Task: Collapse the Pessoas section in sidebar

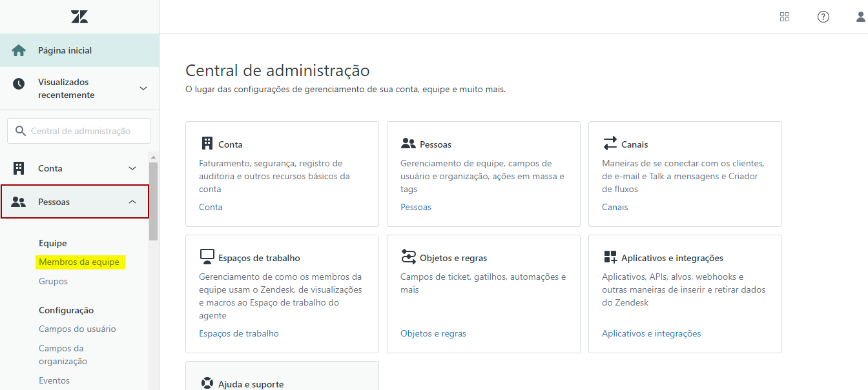Action: coord(132,202)
